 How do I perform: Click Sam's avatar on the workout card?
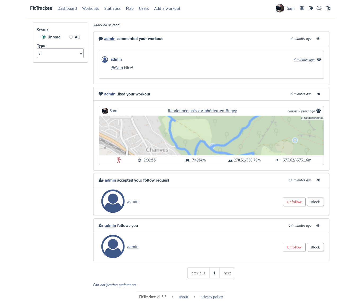pos(105,111)
